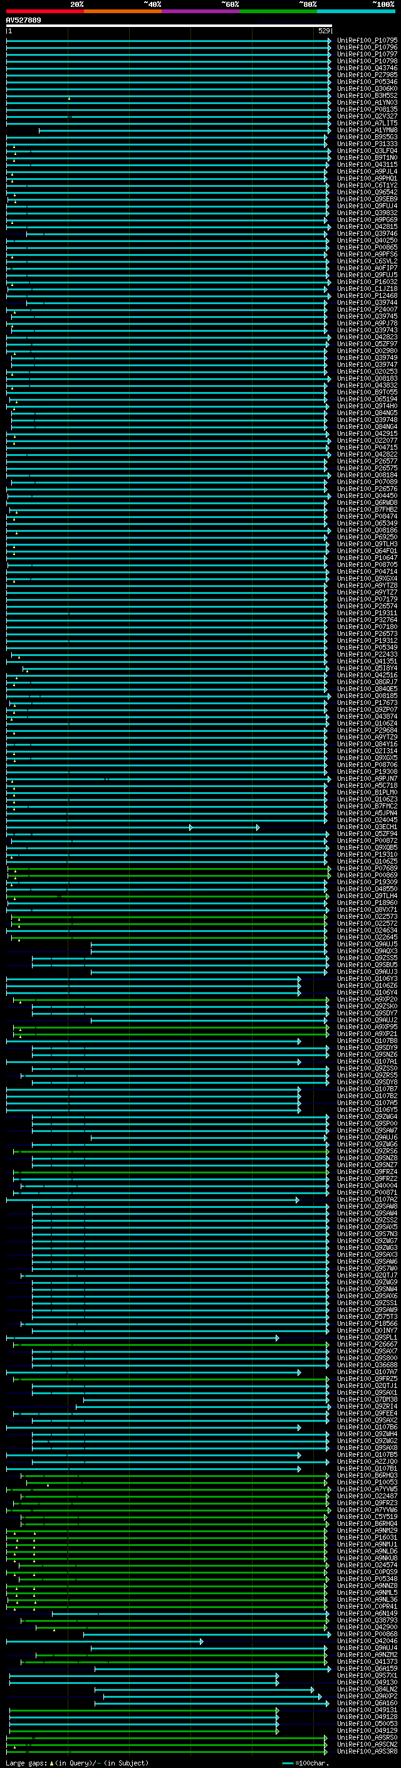Open hit UniRef100_P10795
The width and height of the screenshot is (401, 1768).
coord(367,41)
